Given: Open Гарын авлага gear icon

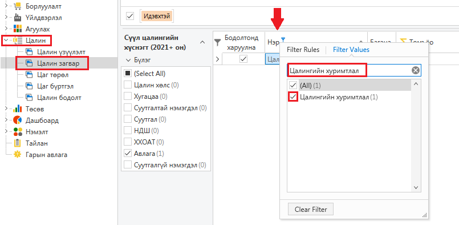Looking at the screenshot, I should 18,155.
